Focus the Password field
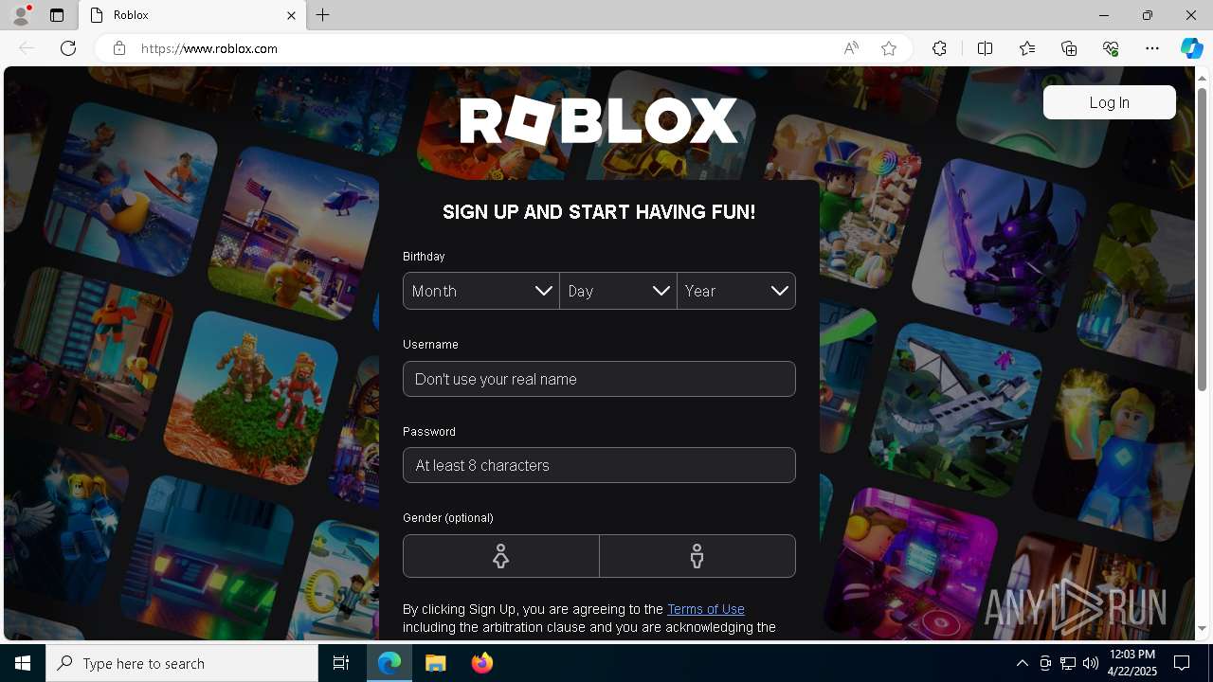The width and height of the screenshot is (1213, 682). 599,465
